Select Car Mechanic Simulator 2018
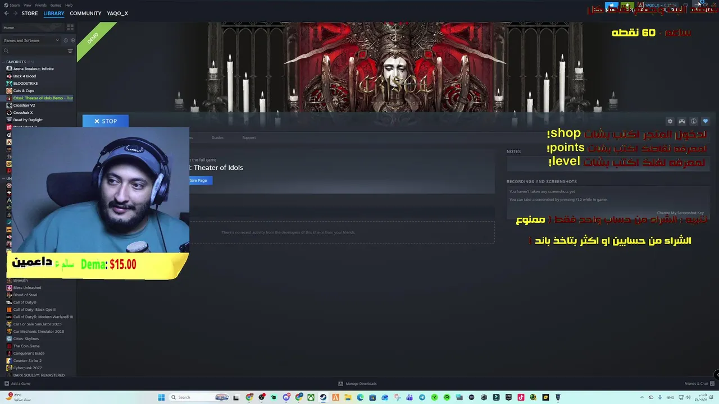The width and height of the screenshot is (719, 404). (x=38, y=332)
